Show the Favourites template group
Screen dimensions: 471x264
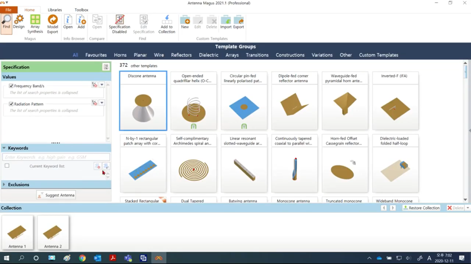[96, 55]
